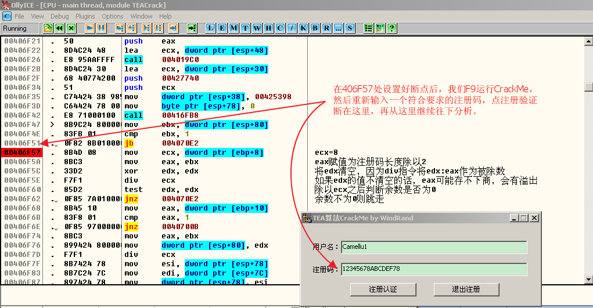Screen dimensions: 593x308
Task: Open Windows list (W button)
Action: [x=257, y=28]
